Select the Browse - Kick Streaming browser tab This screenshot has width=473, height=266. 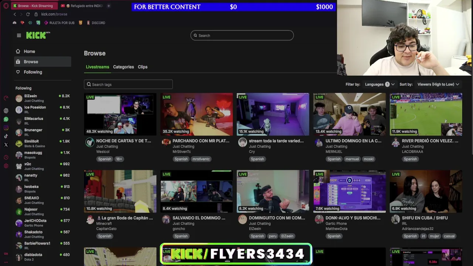[34, 6]
